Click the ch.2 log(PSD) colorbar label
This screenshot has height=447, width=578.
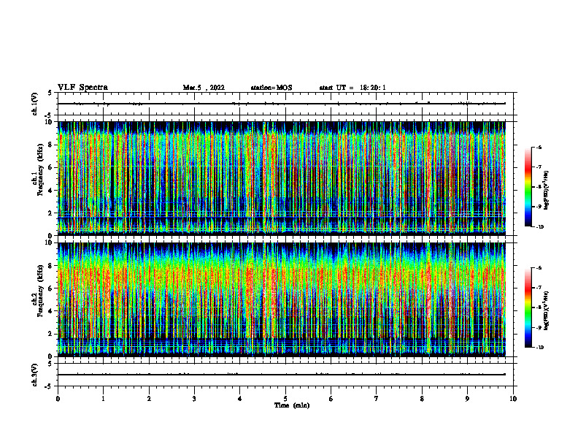point(547,310)
